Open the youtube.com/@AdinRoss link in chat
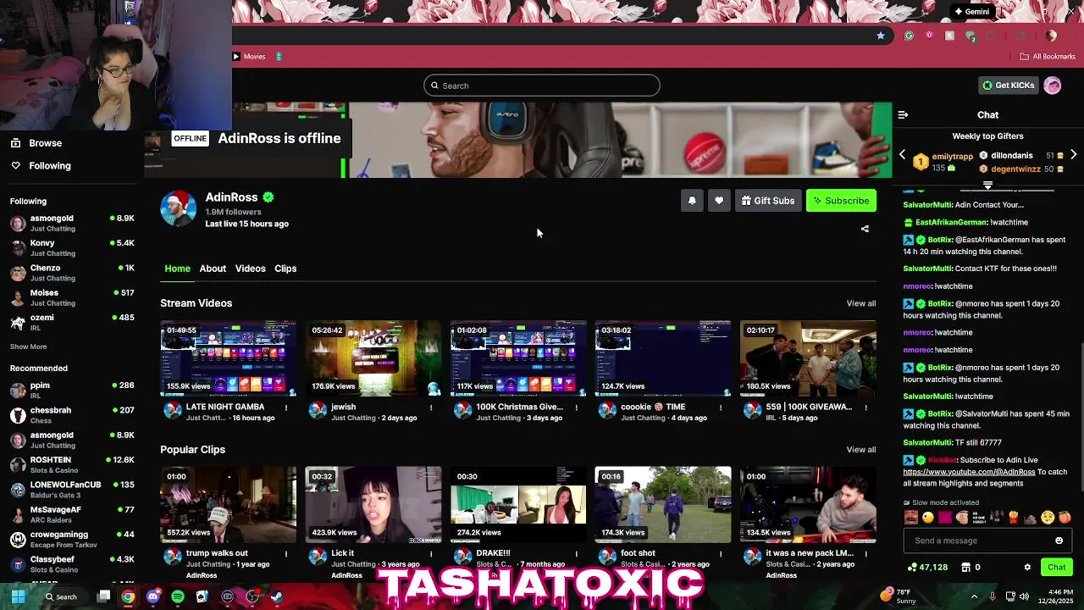This screenshot has width=1084, height=610. [x=969, y=472]
